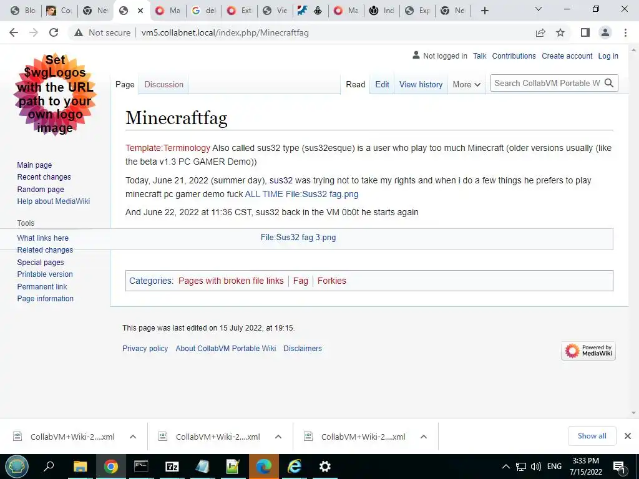Click Show all downloads button

tap(592, 436)
